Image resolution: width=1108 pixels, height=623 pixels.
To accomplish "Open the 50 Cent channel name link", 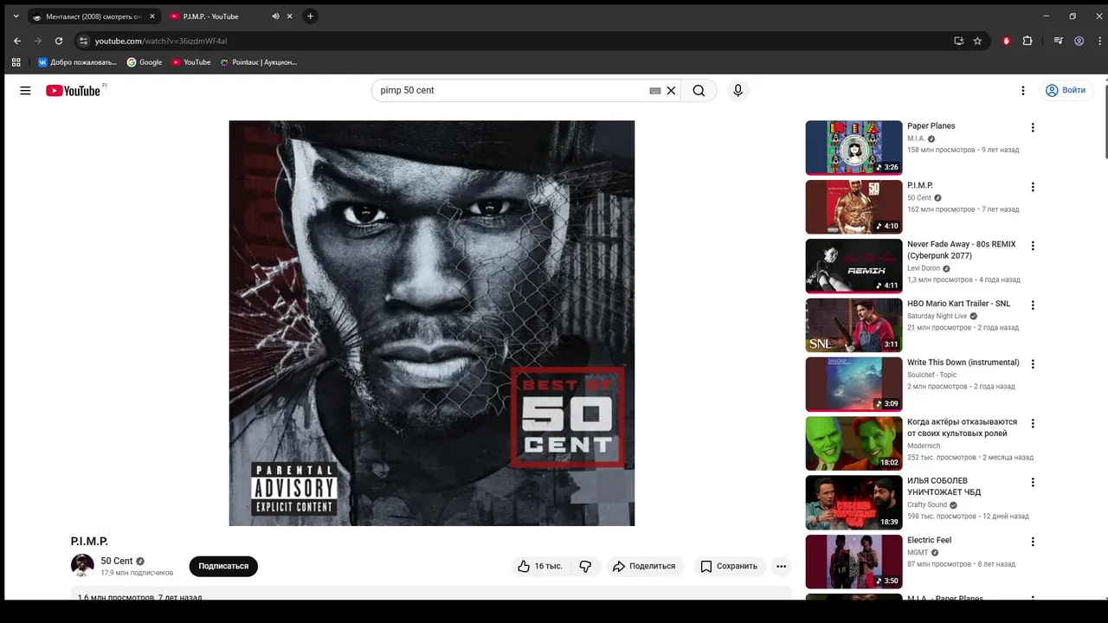I will tap(117, 561).
